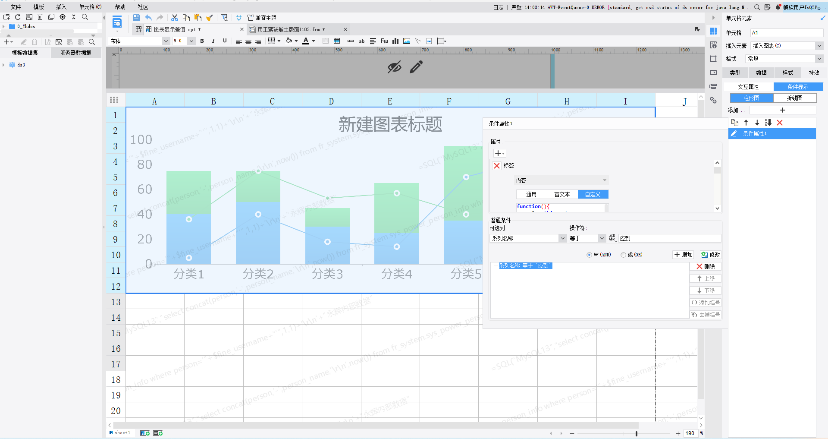Screen dimensions: 828x439
Task: Open the font size 9.0 dropdown
Action: pyautogui.click(x=191, y=41)
